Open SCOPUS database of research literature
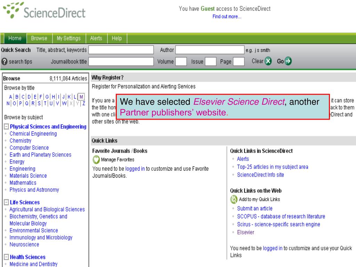Screen dimensions: 356x267 click(281, 216)
